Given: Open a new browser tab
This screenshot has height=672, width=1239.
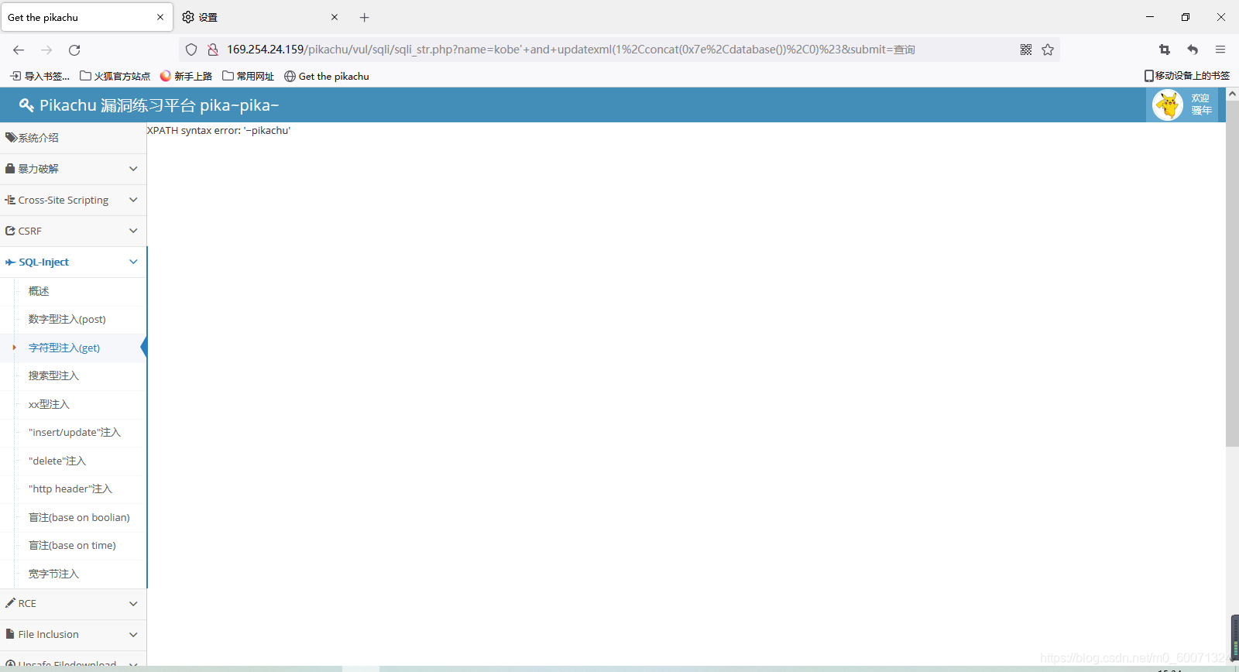Looking at the screenshot, I should [x=365, y=17].
